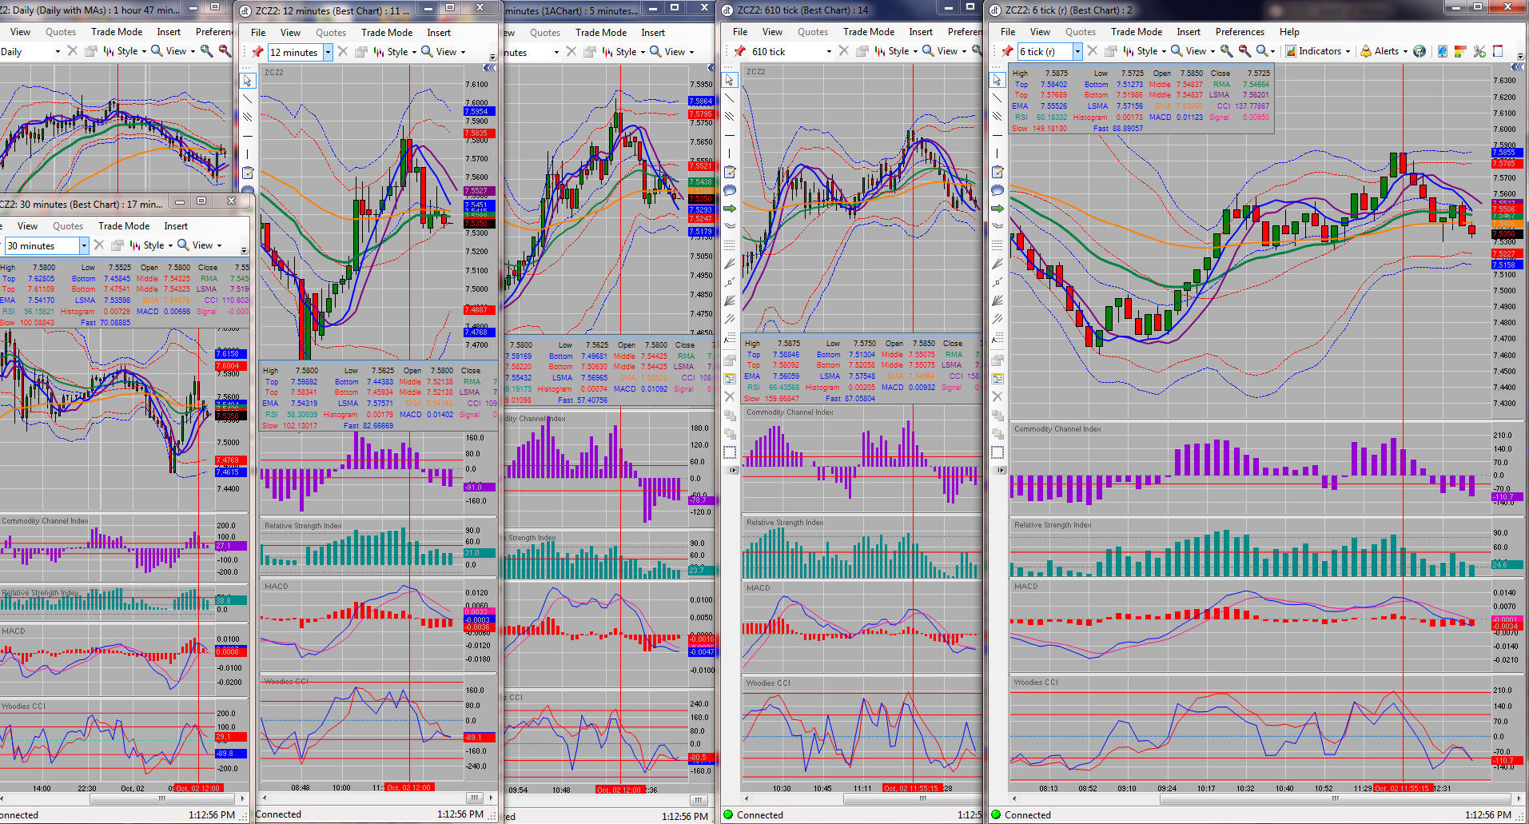Screen dimensions: 1529x824
Task: Select the trend line tool in 6 tick window
Action: pos(997,98)
